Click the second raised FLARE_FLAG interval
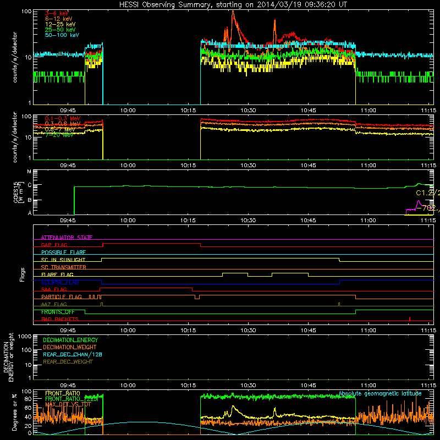Image resolution: width=440 pixels, height=440 pixels. coord(290,273)
